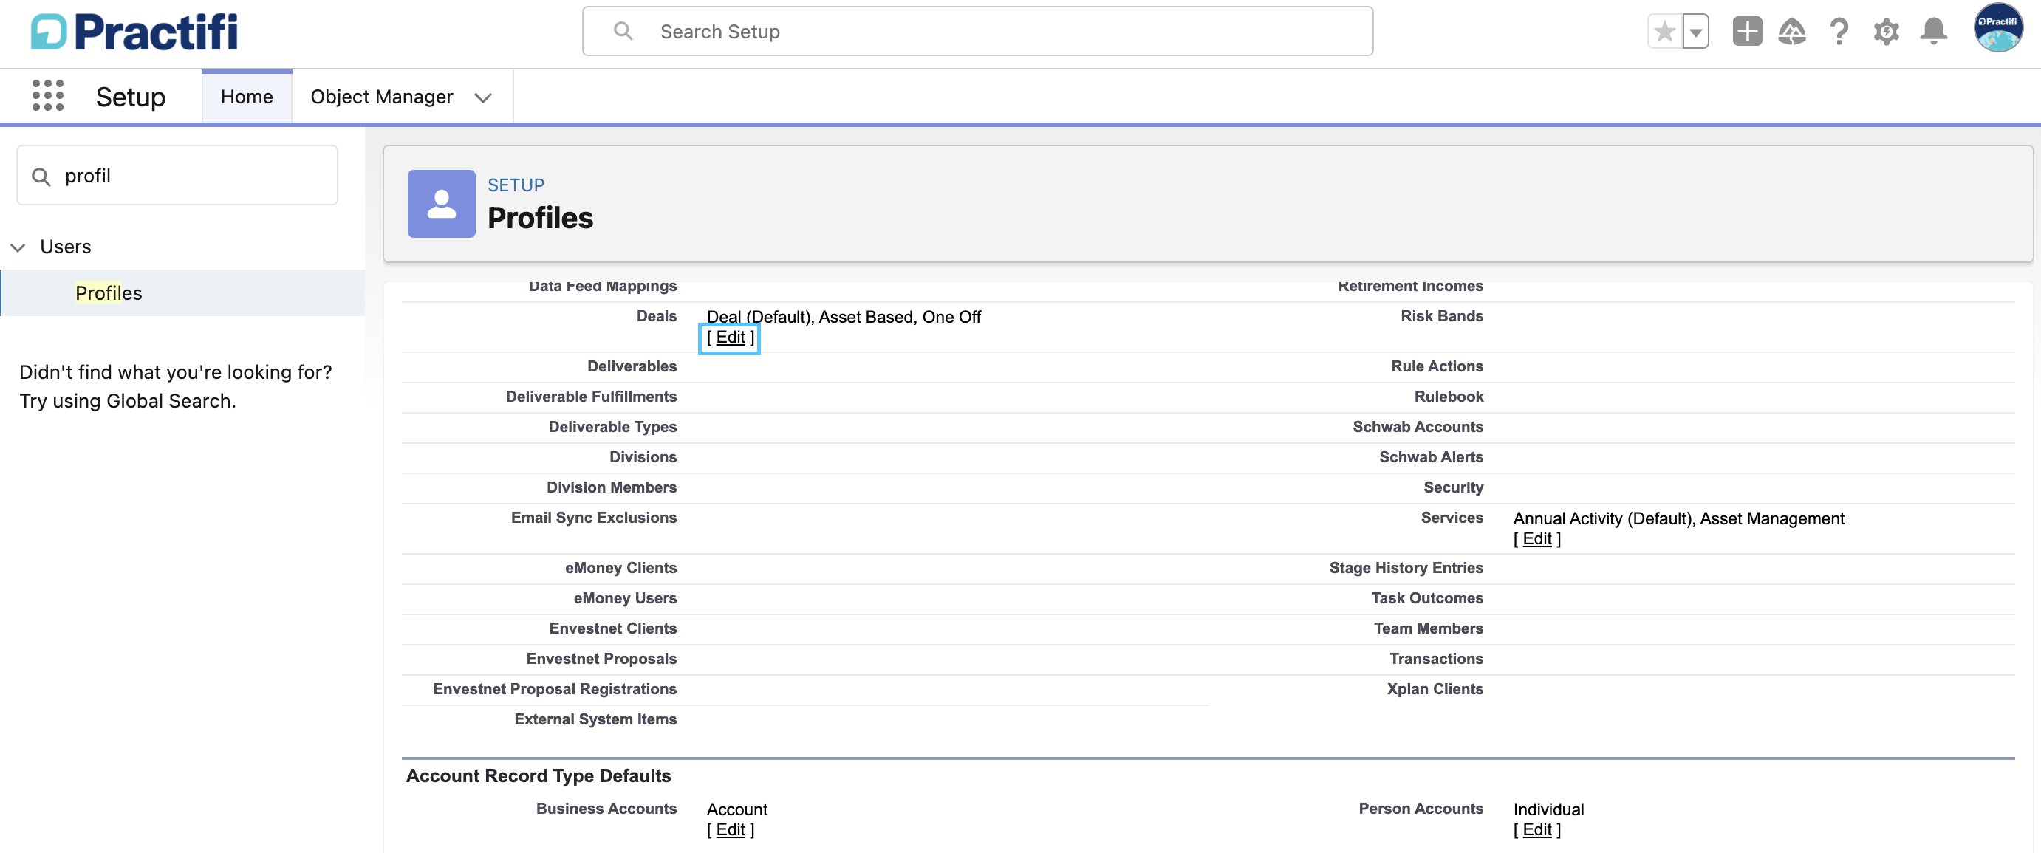Image resolution: width=2041 pixels, height=853 pixels.
Task: Click the Email Sync Exclusions label
Action: pyautogui.click(x=593, y=517)
